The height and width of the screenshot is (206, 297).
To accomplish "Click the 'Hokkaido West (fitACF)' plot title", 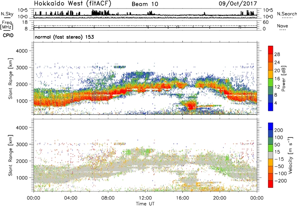I will tap(72, 4).
